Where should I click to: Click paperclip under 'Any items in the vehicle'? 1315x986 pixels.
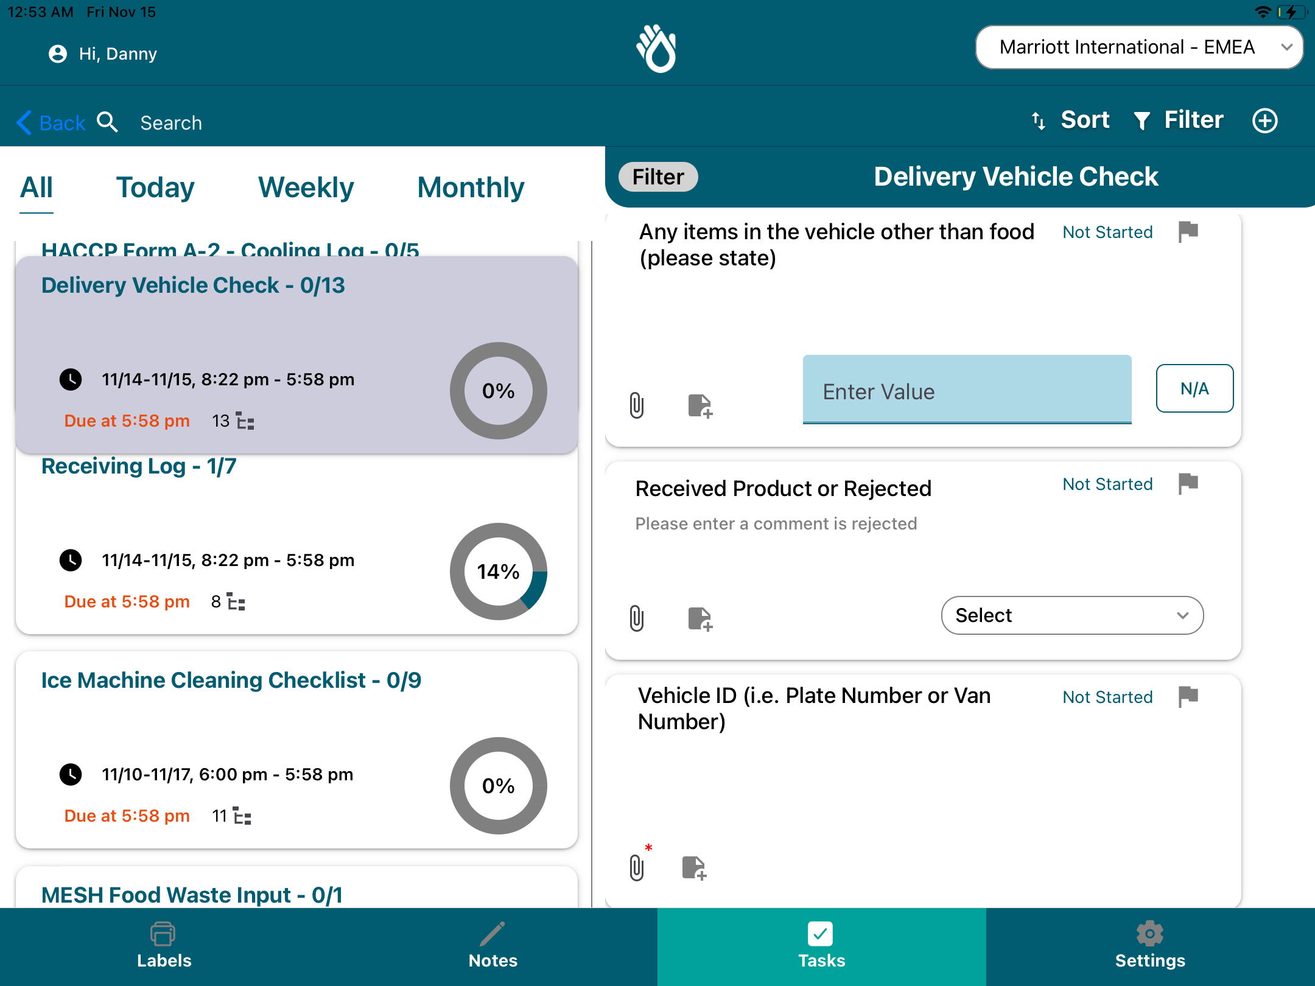click(x=637, y=405)
